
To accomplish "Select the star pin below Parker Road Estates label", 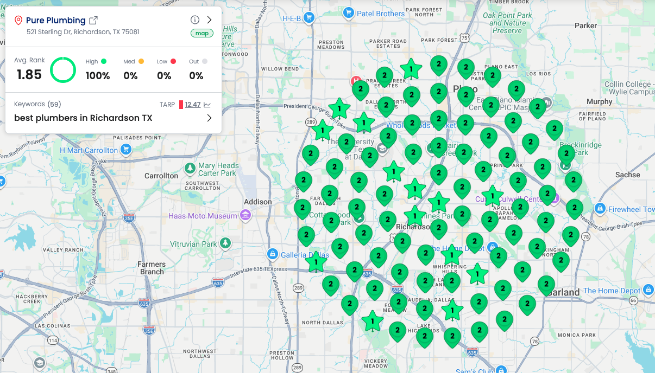I will tap(412, 69).
